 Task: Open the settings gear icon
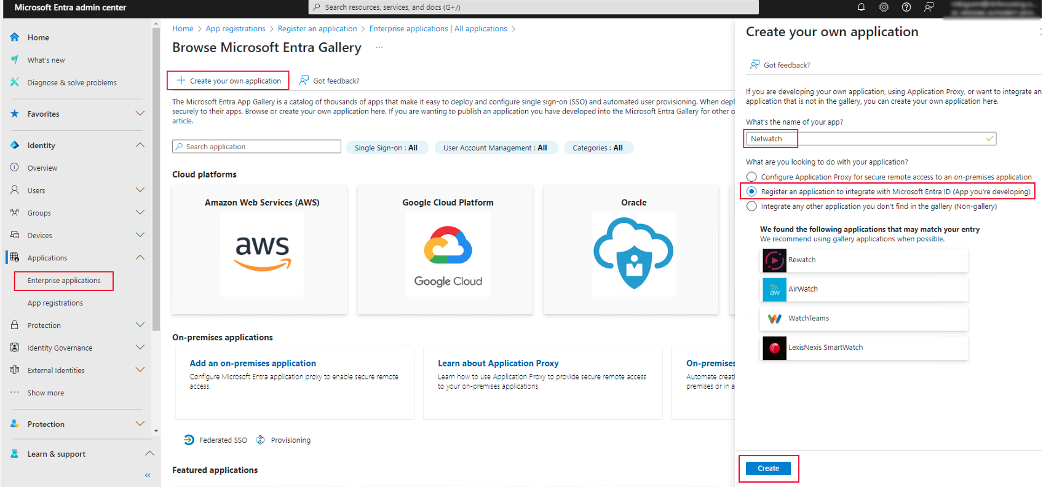coord(884,7)
